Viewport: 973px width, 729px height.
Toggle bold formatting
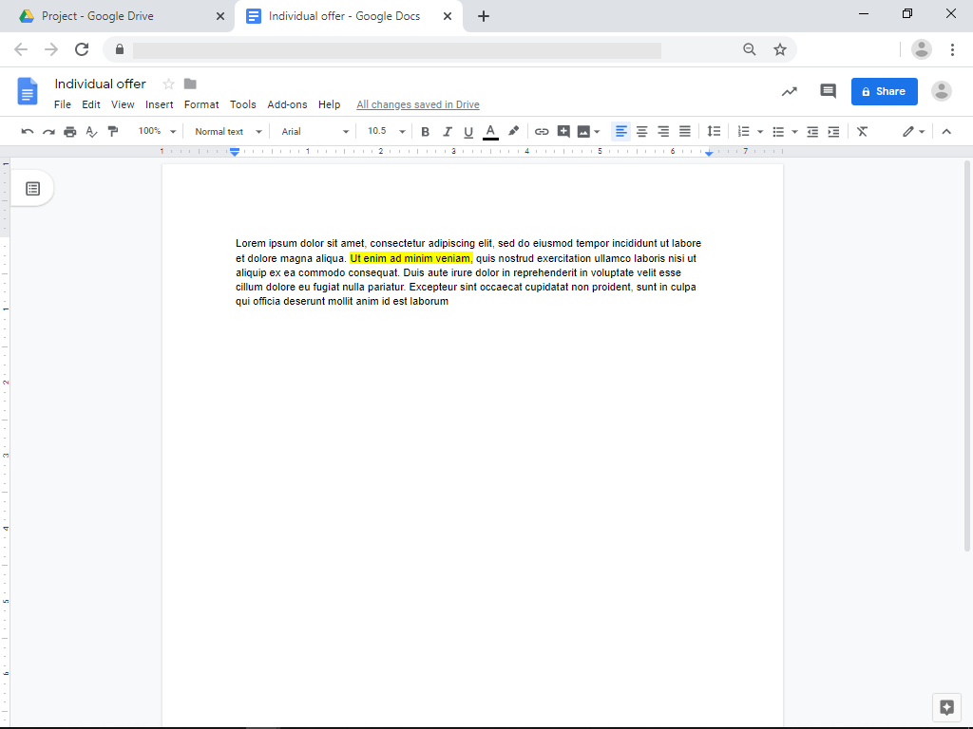click(x=425, y=131)
